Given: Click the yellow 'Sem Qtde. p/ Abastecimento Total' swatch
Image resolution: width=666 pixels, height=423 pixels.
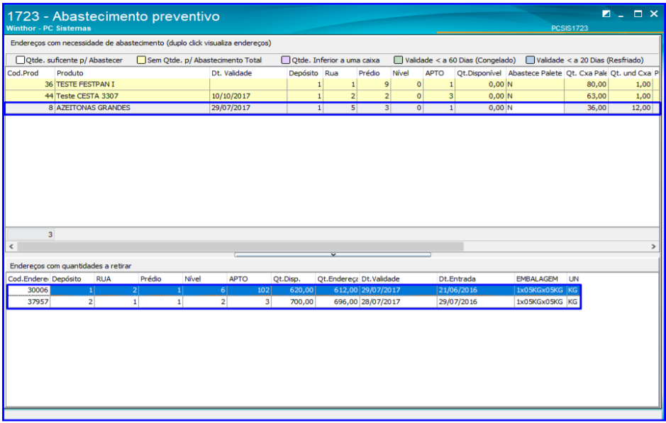Looking at the screenshot, I should pos(141,60).
